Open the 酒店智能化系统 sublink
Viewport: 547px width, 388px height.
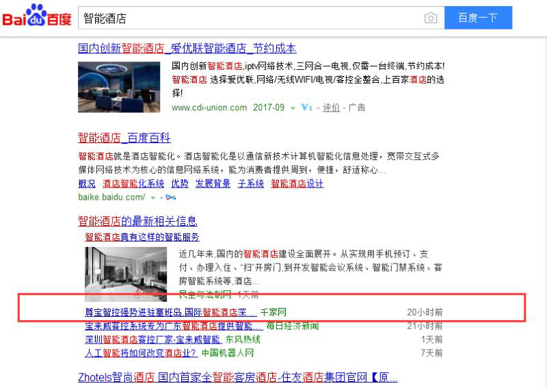133,183
